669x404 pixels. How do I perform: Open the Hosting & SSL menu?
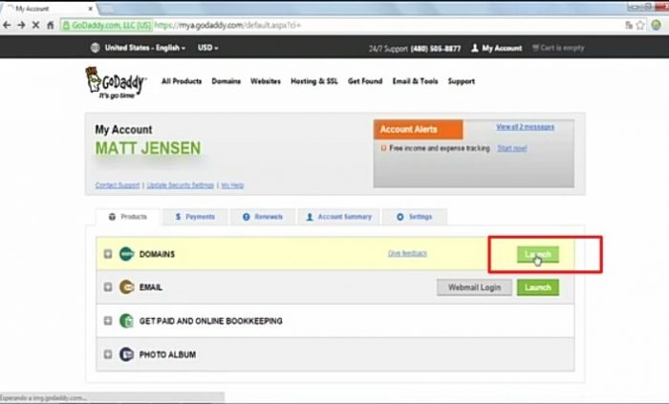[314, 81]
